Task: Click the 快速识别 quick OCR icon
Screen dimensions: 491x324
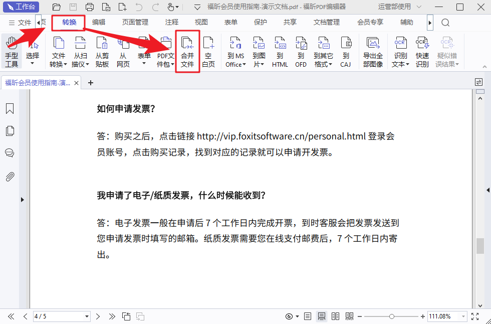Action: (422, 52)
